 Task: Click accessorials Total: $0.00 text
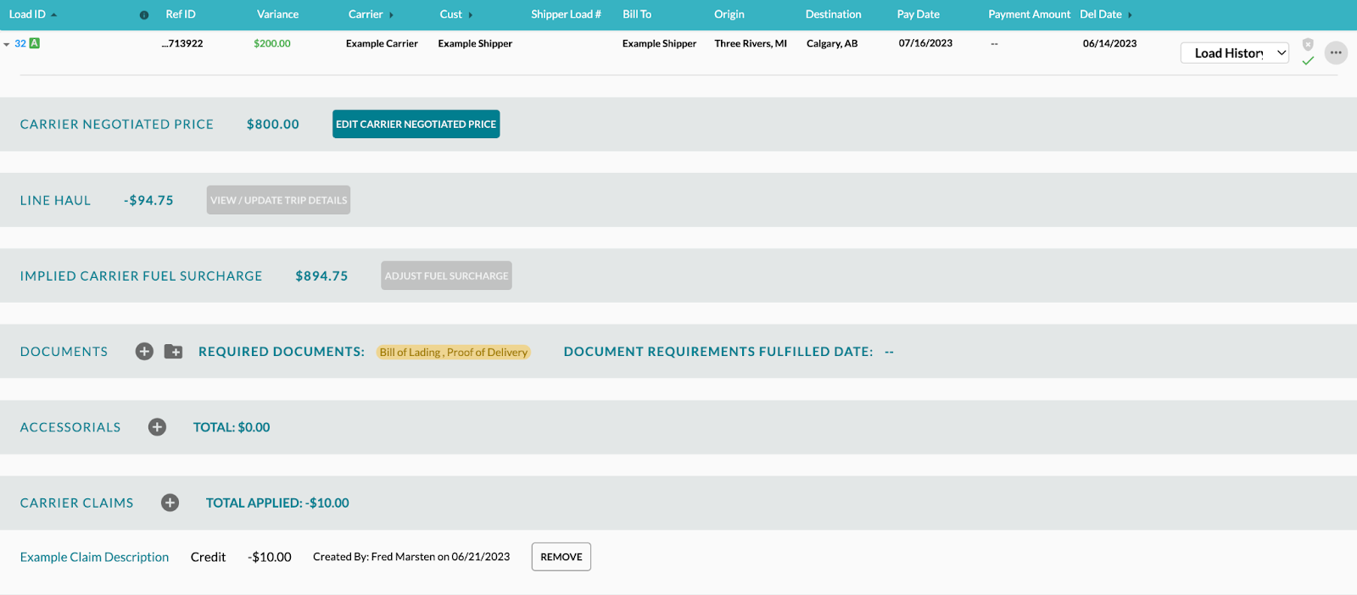[x=232, y=427]
